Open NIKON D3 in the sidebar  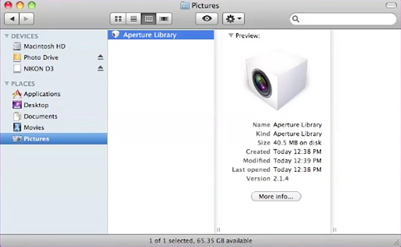click(54, 69)
